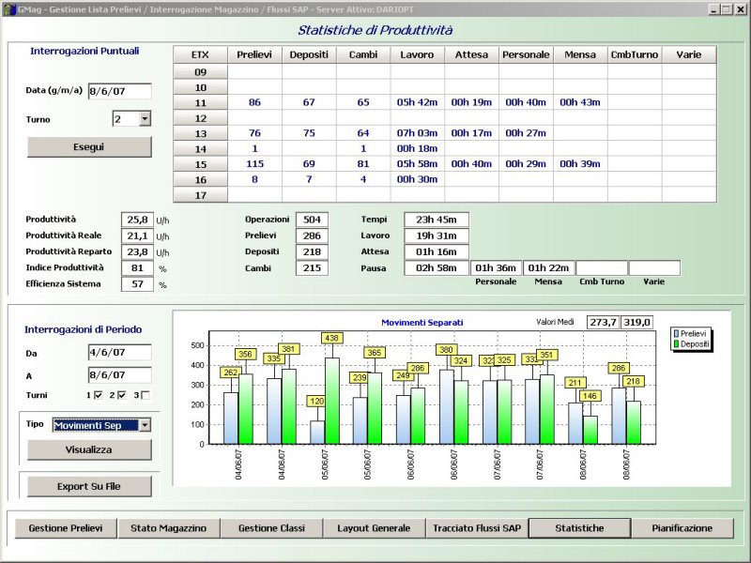Click the Depositi green legend swatch
The image size is (751, 563).
tap(678, 344)
